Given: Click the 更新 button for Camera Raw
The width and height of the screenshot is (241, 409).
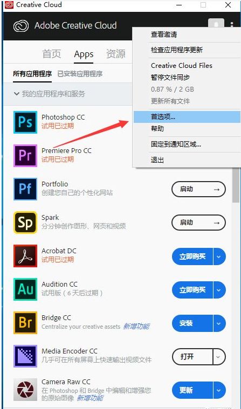Looking at the screenshot, I should point(192,390).
